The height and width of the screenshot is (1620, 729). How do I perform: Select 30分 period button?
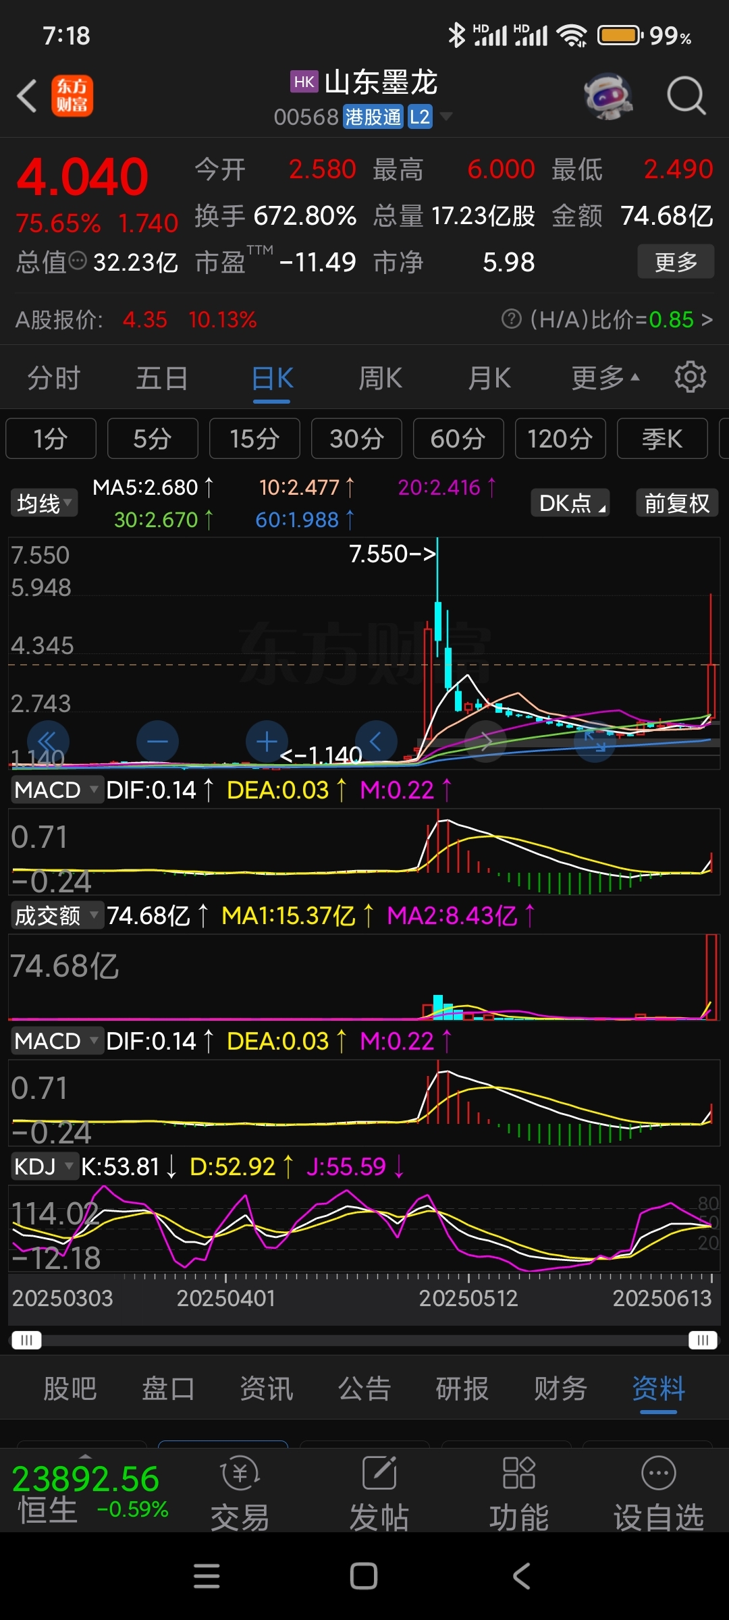pyautogui.click(x=356, y=439)
